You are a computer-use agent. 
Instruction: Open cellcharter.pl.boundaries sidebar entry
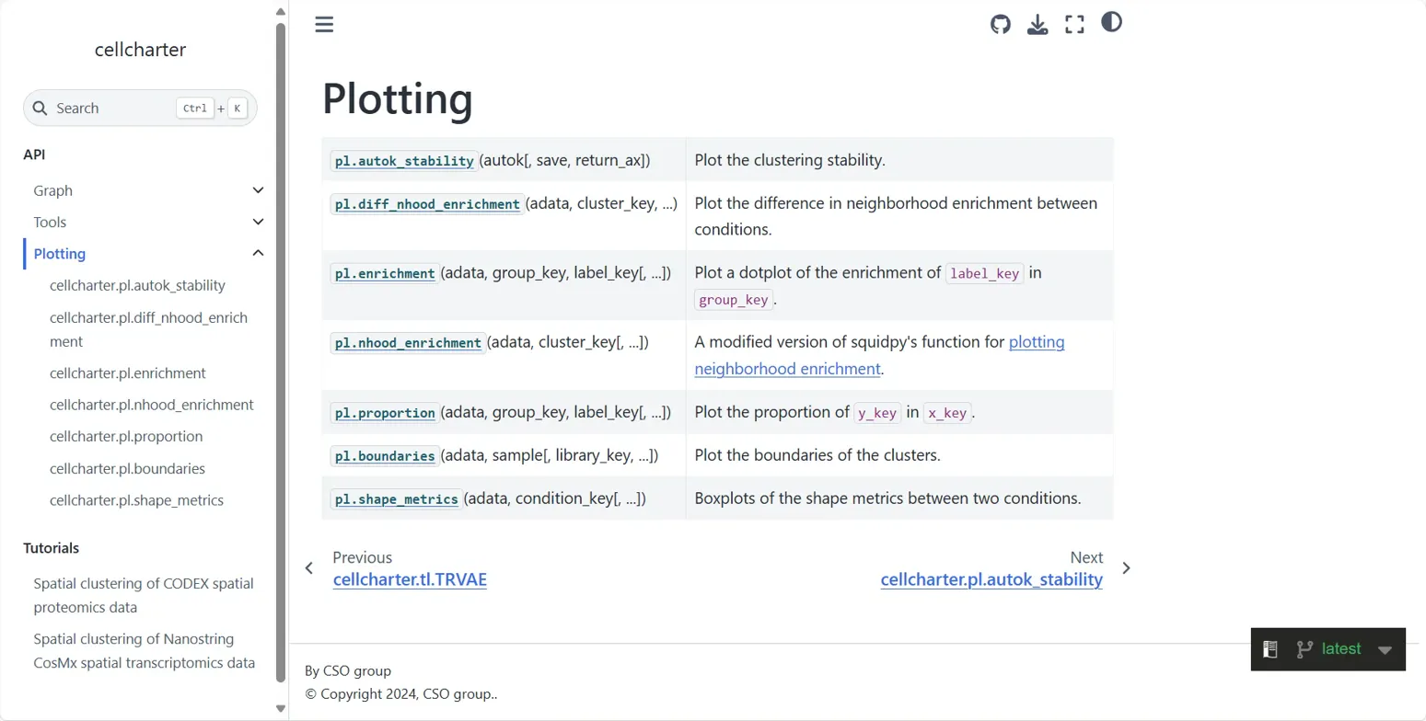[127, 468]
